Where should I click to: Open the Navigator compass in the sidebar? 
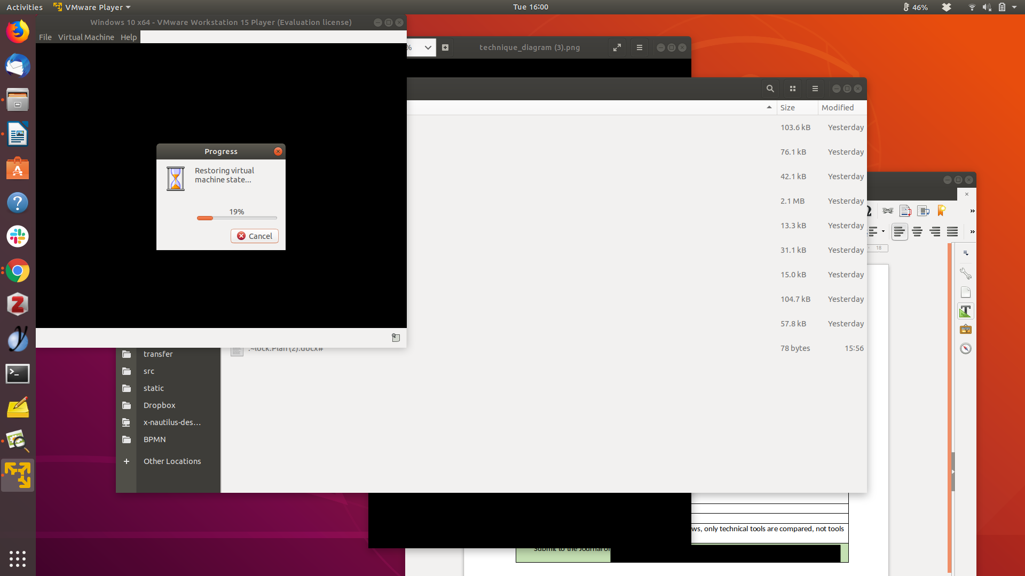click(x=965, y=349)
